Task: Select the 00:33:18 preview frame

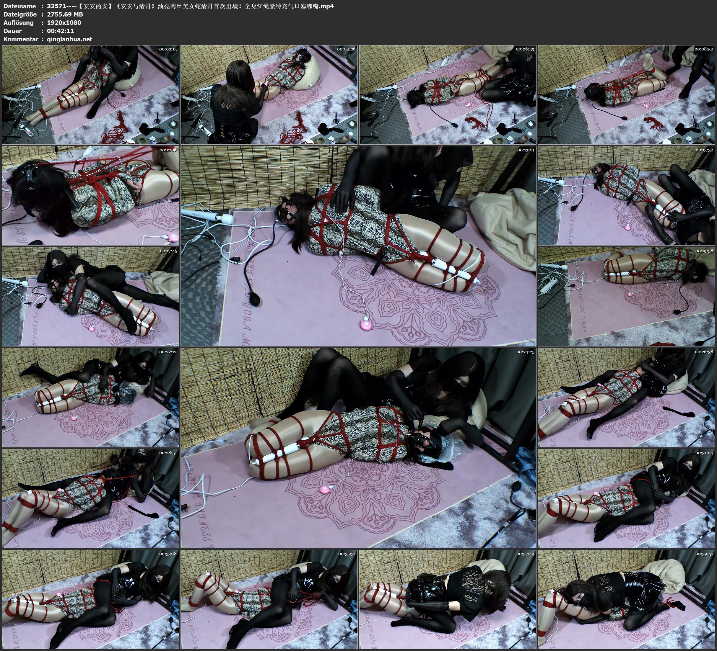Action: click(x=90, y=599)
